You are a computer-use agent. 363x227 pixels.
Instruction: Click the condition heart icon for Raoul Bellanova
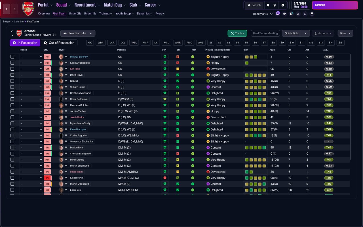[165, 99]
